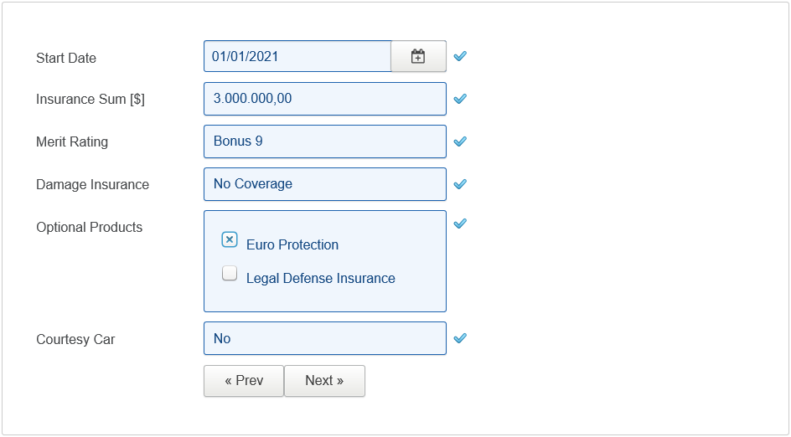Enable the Legal Defense Insurance checkbox
Viewport: 791px width, 437px height.
(230, 273)
